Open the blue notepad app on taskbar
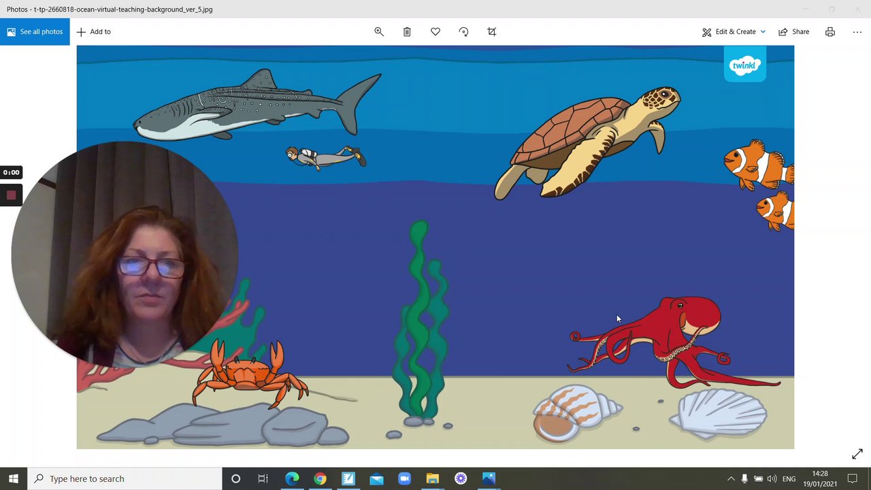 pos(348,478)
